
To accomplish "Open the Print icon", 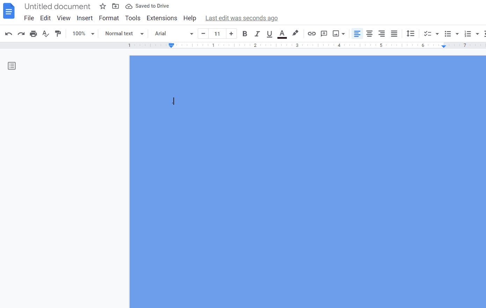I will (33, 34).
